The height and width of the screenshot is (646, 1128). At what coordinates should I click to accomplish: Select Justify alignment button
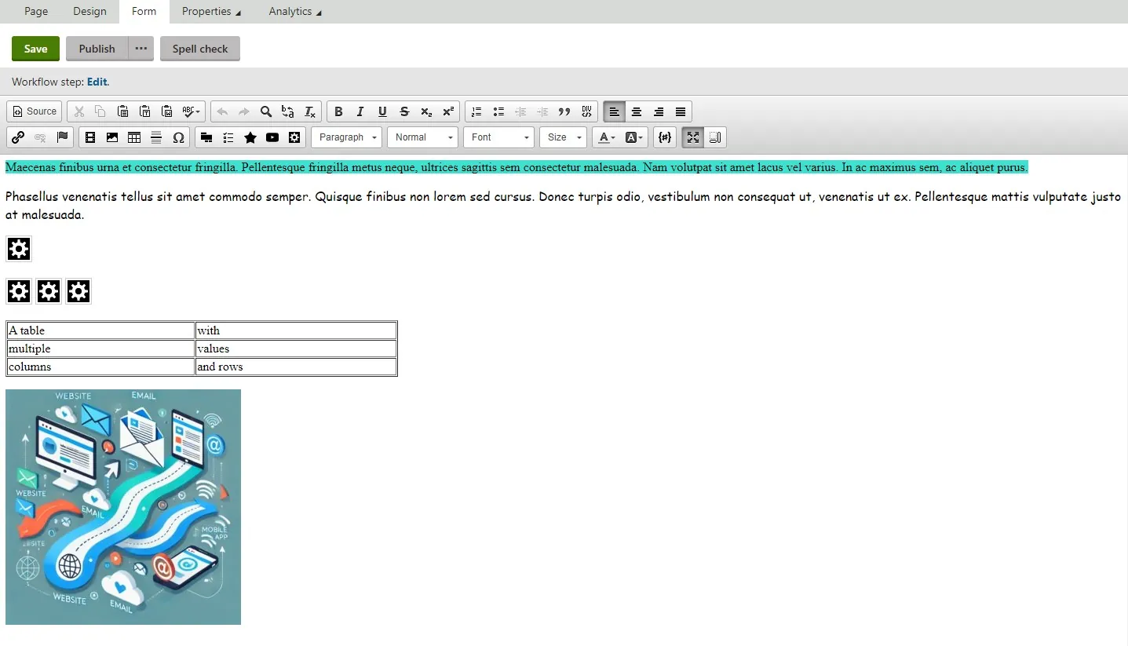tap(681, 111)
